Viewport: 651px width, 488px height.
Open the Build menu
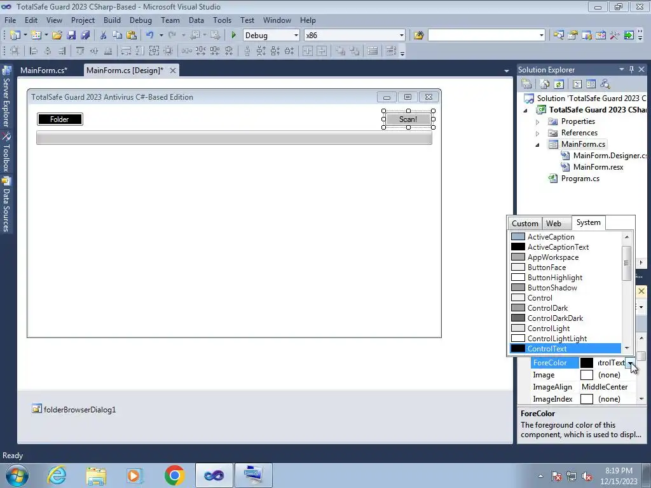(x=112, y=20)
